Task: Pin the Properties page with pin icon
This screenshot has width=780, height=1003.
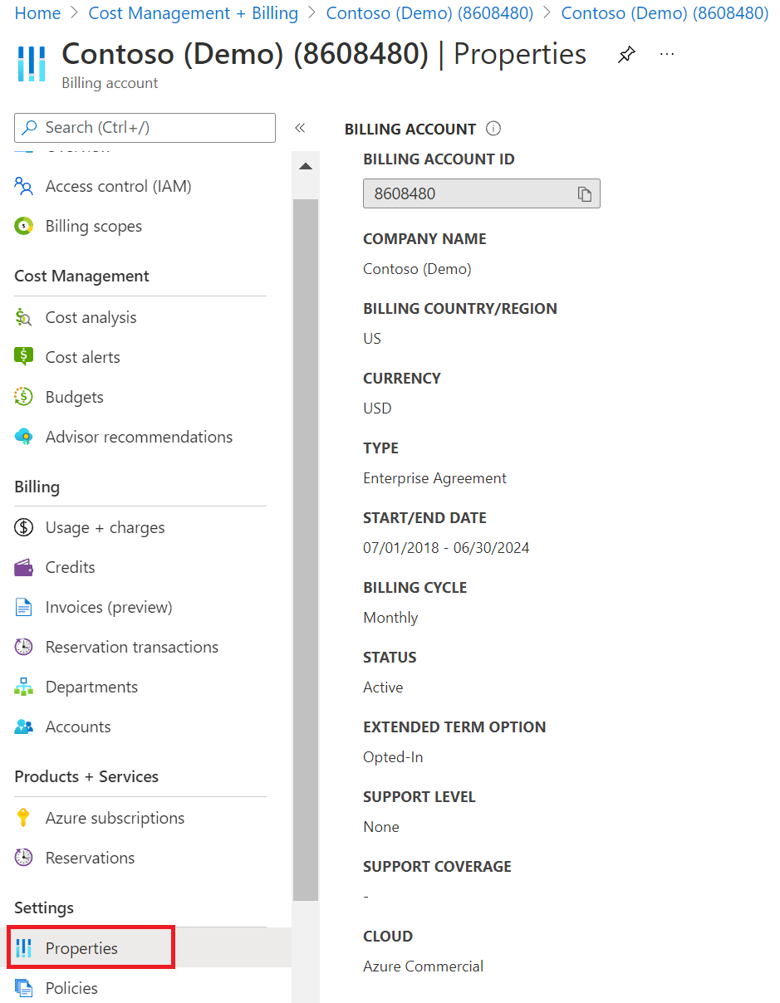Action: 626,55
